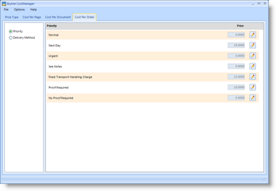Click the See Notes row label
The width and height of the screenshot is (276, 191).
pyautogui.click(x=55, y=66)
